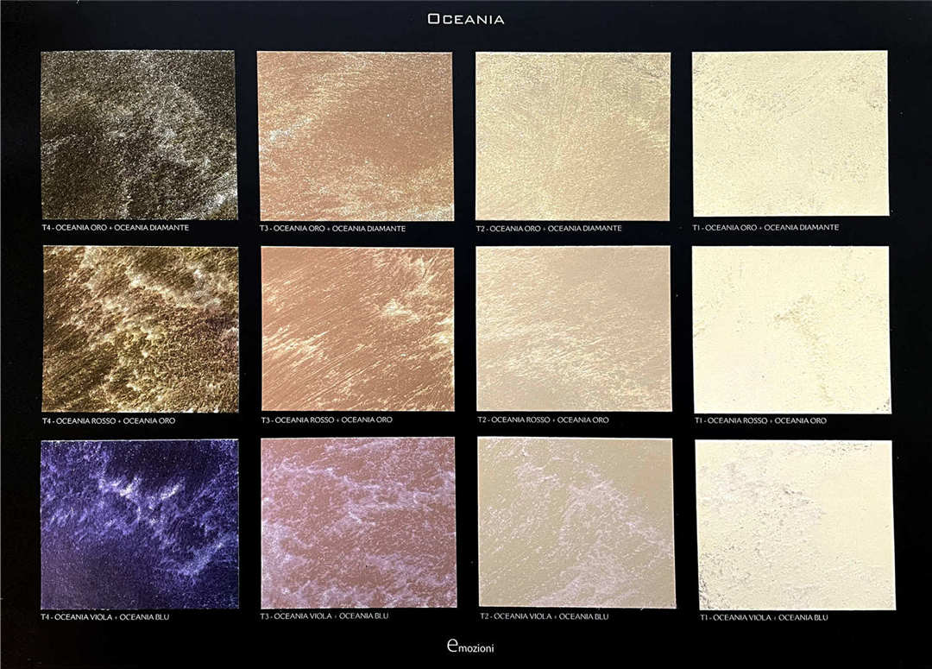Click label 'T3 - OCEANIA VIOLA + OCEANIA BLU'
The height and width of the screenshot is (669, 932).
pyautogui.click(x=324, y=616)
